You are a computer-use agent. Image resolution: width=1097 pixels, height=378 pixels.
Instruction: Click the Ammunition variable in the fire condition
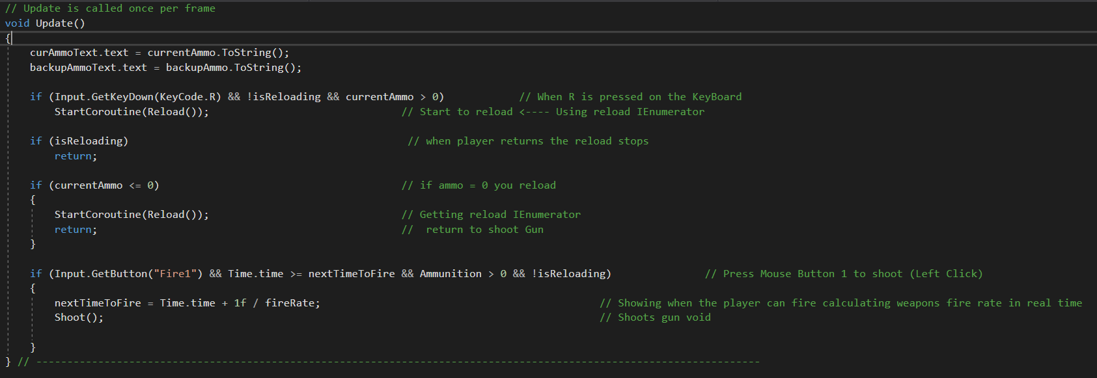click(451, 274)
